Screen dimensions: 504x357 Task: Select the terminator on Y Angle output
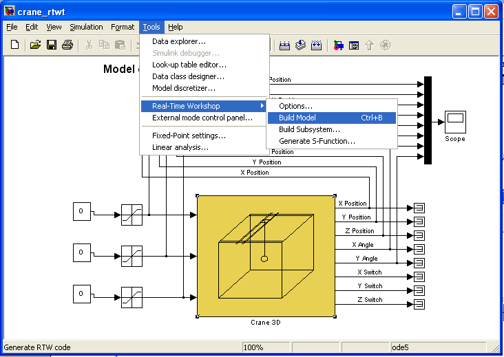(419, 263)
